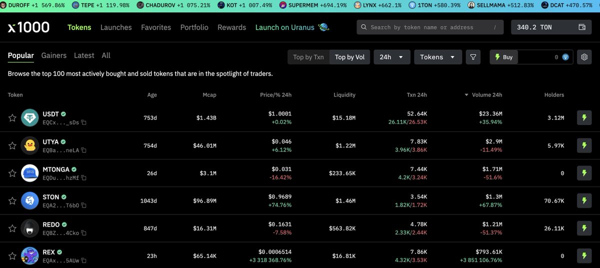Favorite the STON token star
600x268 pixels.
point(12,200)
